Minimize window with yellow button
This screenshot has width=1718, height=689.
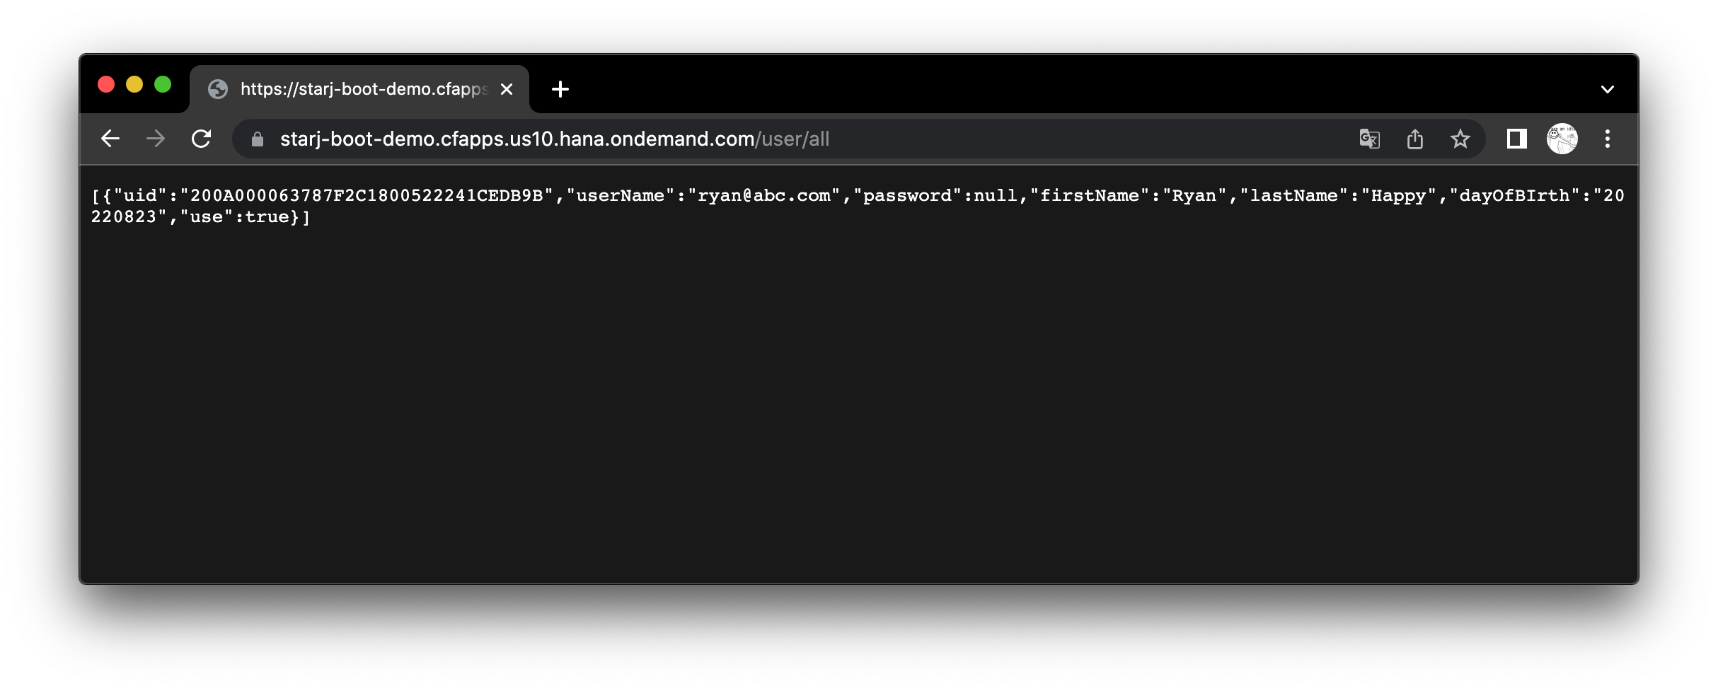134,85
